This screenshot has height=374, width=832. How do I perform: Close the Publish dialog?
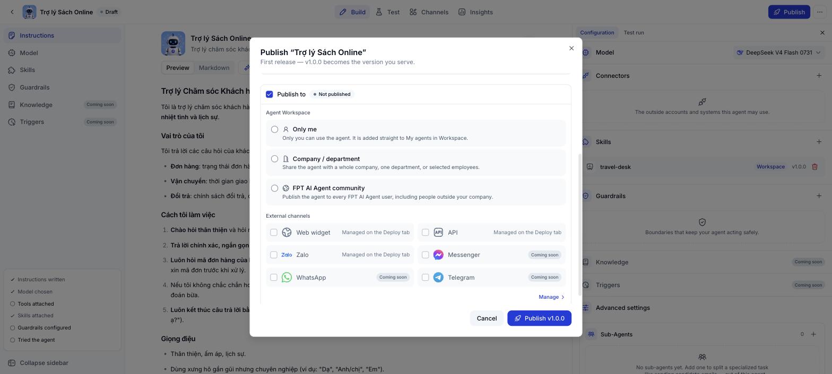click(571, 48)
